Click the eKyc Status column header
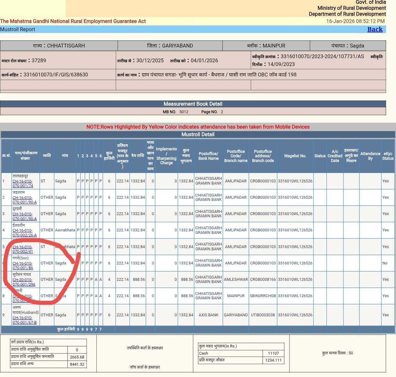Viewport: 396px width, 377px height. [388, 156]
